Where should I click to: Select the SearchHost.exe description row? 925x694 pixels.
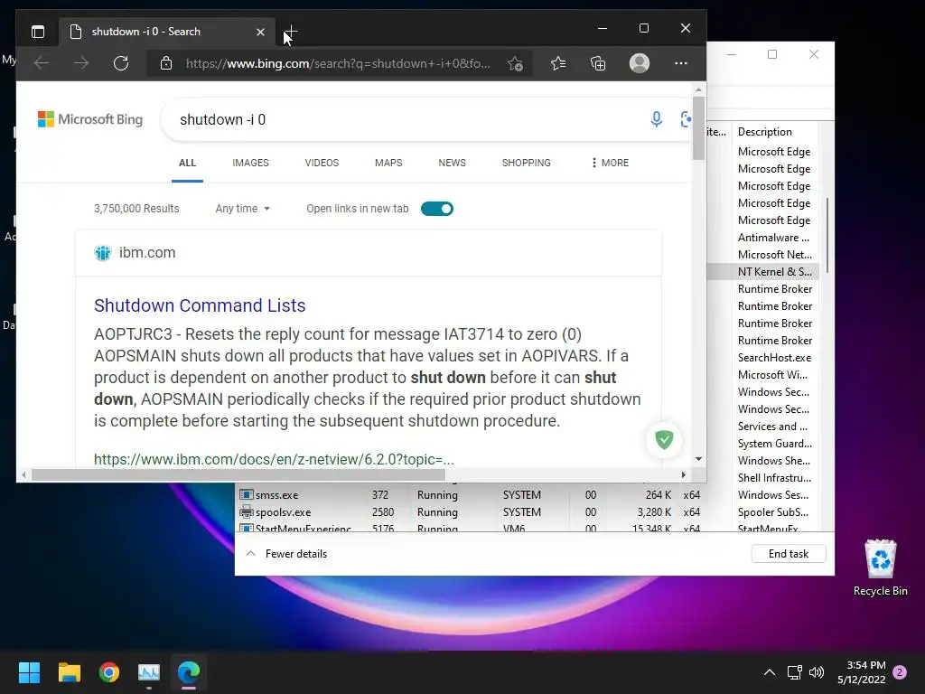point(774,358)
